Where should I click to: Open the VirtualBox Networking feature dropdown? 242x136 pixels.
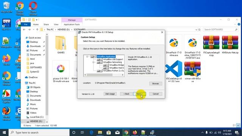pyautogui.click(x=99, y=62)
